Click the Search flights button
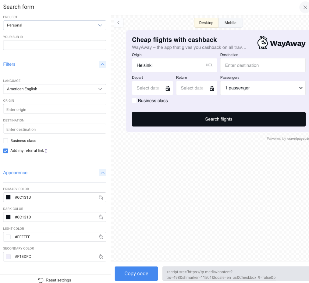 (x=219, y=119)
